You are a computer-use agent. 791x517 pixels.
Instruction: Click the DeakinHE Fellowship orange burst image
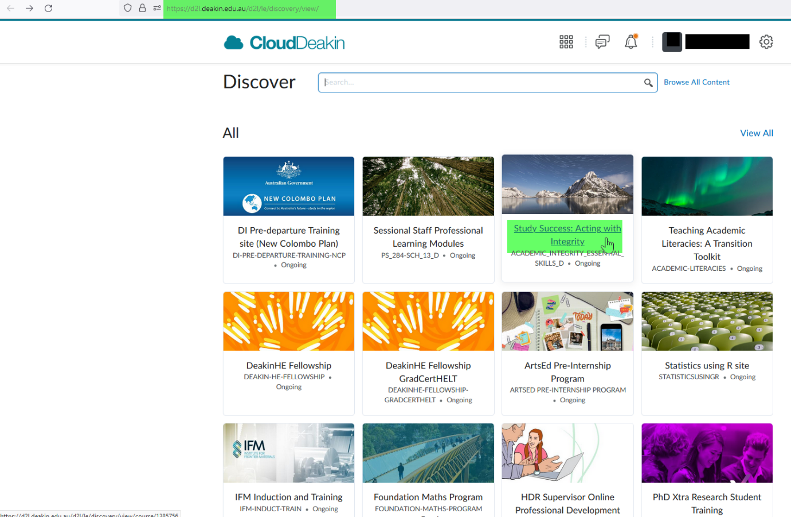coord(289,321)
